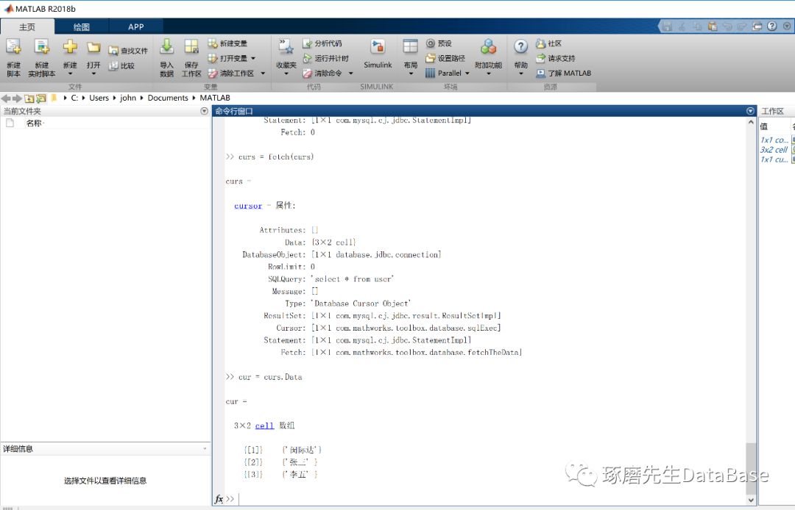Screen dimensions: 795x510
Task: Open the Current Folder panel actions menu
Action: (204, 111)
